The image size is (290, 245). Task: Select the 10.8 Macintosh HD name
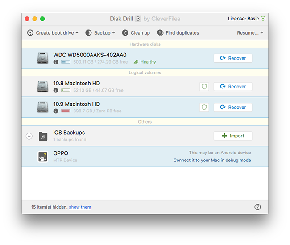77,83
